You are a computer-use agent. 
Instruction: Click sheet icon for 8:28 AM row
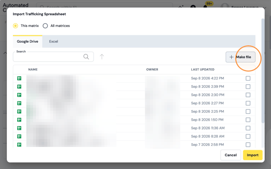19,136
